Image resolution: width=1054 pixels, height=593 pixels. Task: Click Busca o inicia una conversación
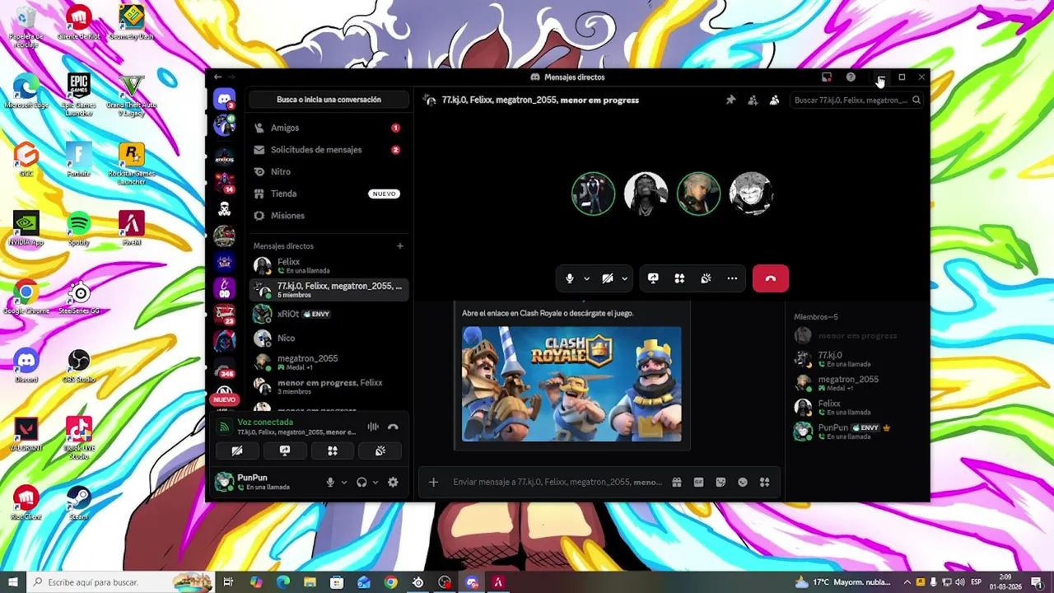click(329, 100)
